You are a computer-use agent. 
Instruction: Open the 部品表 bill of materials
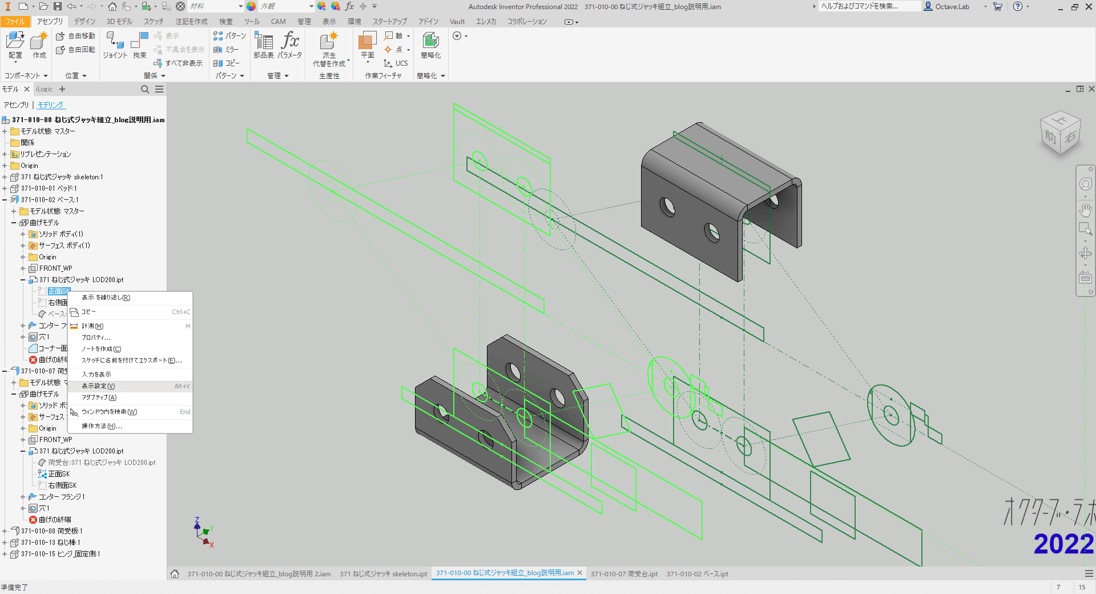264,45
